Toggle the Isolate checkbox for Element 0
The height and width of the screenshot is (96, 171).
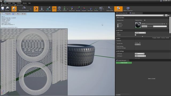tap(118, 27)
